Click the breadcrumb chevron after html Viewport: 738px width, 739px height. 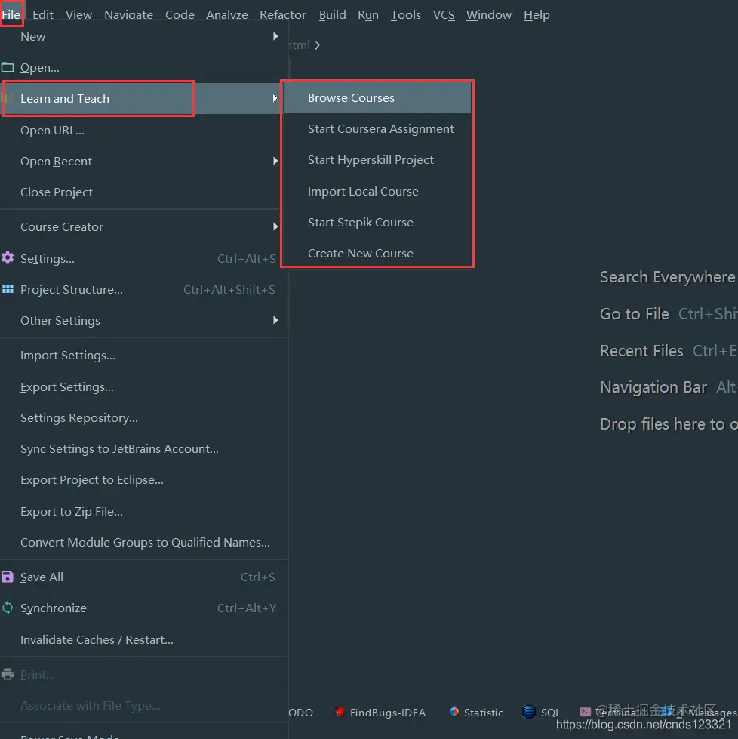coord(317,45)
